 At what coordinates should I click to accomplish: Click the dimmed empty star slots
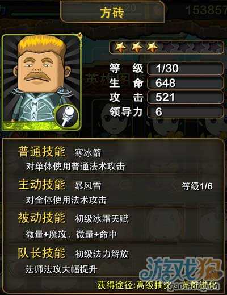tap(191, 47)
